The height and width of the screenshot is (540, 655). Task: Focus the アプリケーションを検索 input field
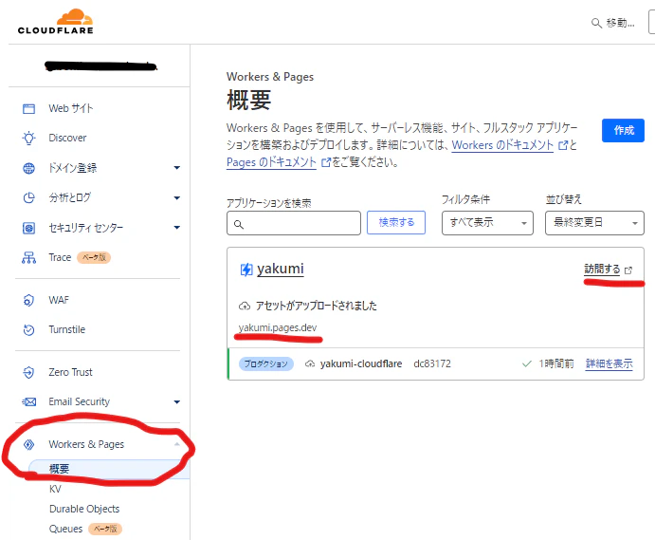point(294,223)
